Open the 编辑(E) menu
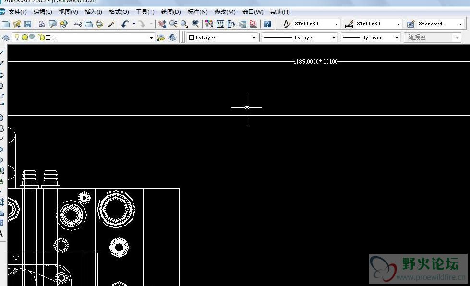Screen dimensions: 470x286 pyautogui.click(x=43, y=12)
